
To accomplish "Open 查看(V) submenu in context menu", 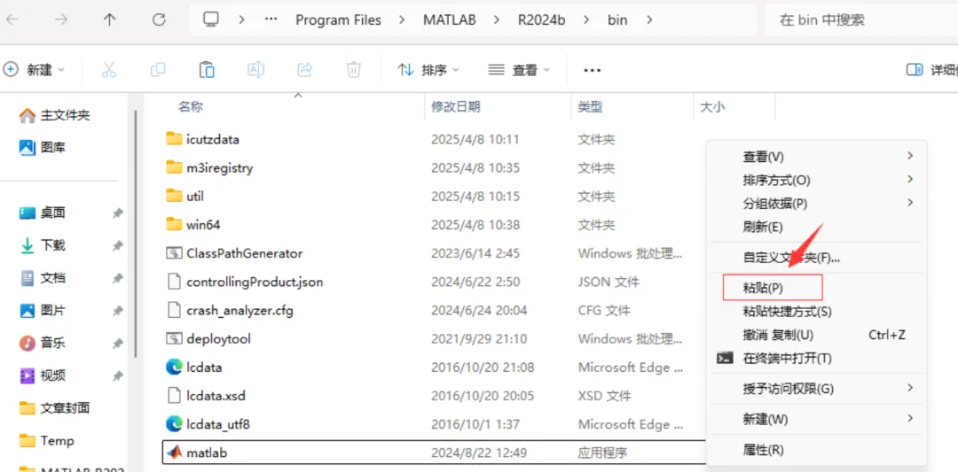I will (816, 158).
